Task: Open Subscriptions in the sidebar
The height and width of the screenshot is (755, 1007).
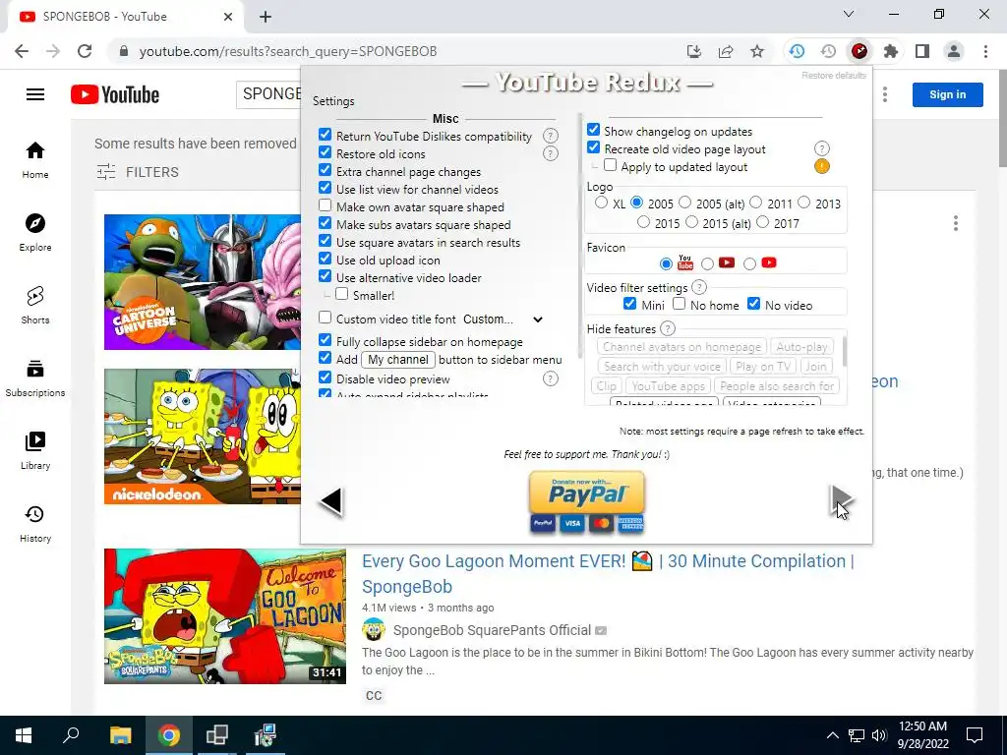Action: point(35,378)
